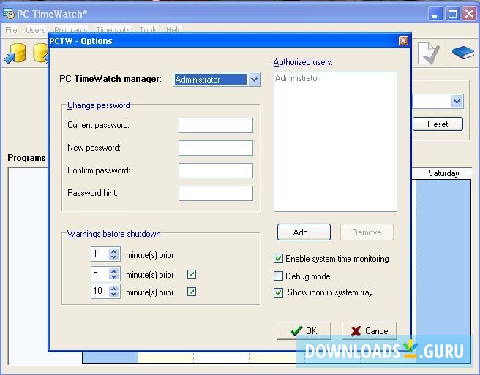Click the PC TimeWatch title bar app icon
Viewport: 480px width, 375px height.
point(9,14)
